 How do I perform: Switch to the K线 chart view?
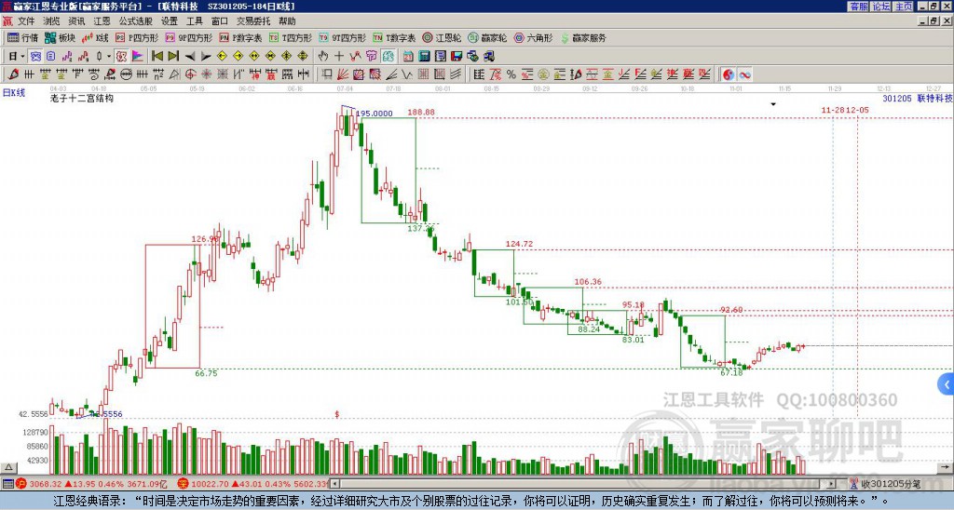click(95, 37)
